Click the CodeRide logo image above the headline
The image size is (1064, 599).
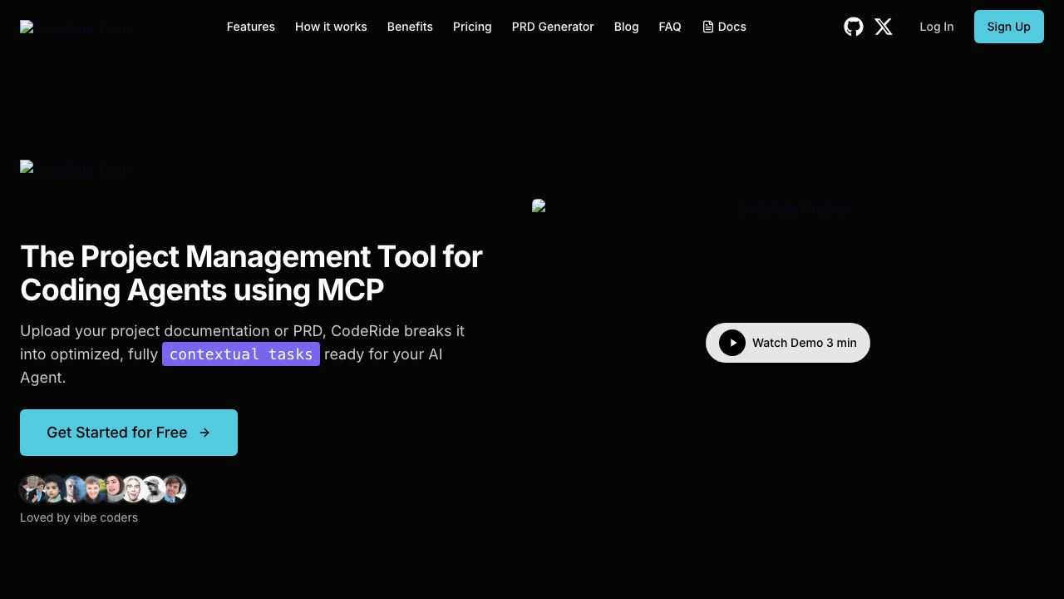[x=76, y=169]
